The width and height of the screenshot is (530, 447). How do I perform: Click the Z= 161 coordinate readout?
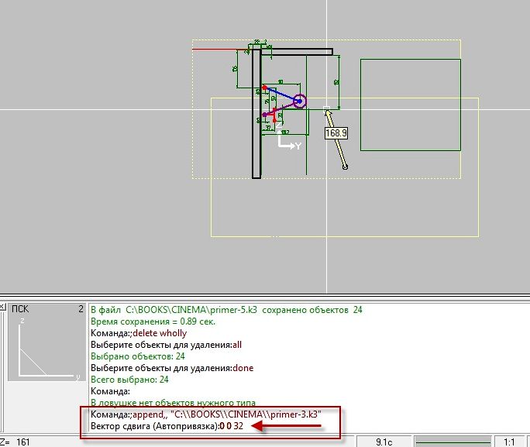click(15, 442)
